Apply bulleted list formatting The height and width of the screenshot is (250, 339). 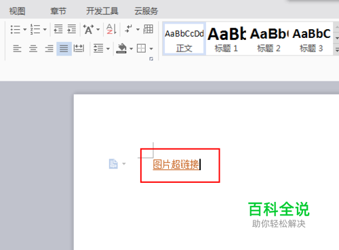tap(16, 29)
